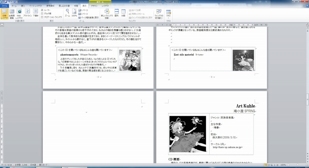Select Art Kuhle album cover image
The width and height of the screenshot is (309, 168).
(x=188, y=134)
